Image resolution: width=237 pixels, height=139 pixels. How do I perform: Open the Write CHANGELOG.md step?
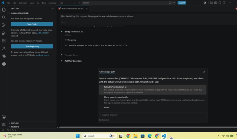coord(74,32)
